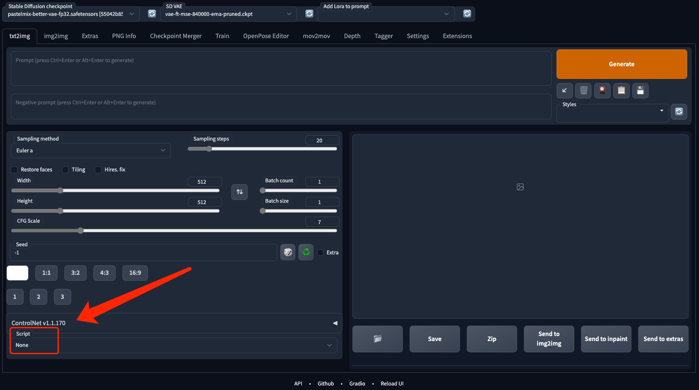The image size is (699, 390).
Task: Click the Batch count slider
Action: (x=298, y=190)
